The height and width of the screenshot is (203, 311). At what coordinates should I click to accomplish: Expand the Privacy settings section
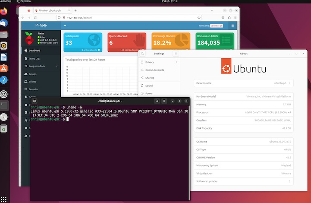158,62
